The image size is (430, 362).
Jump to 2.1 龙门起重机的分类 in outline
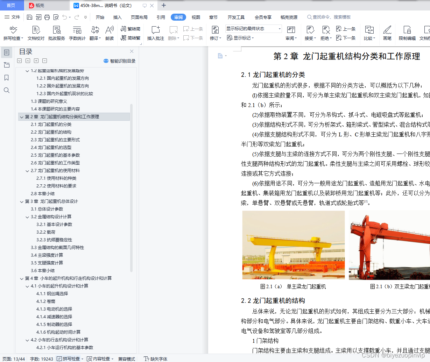[51, 125]
